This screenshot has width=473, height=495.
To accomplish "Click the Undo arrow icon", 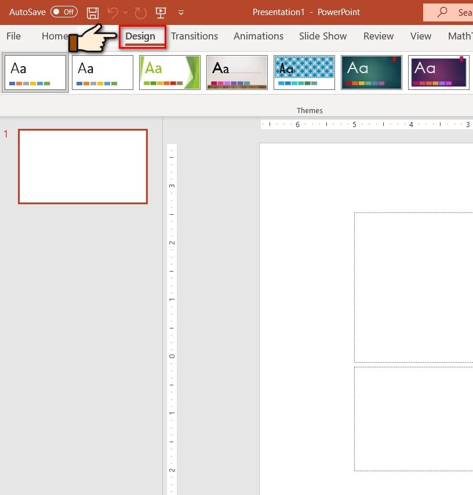I will (113, 12).
